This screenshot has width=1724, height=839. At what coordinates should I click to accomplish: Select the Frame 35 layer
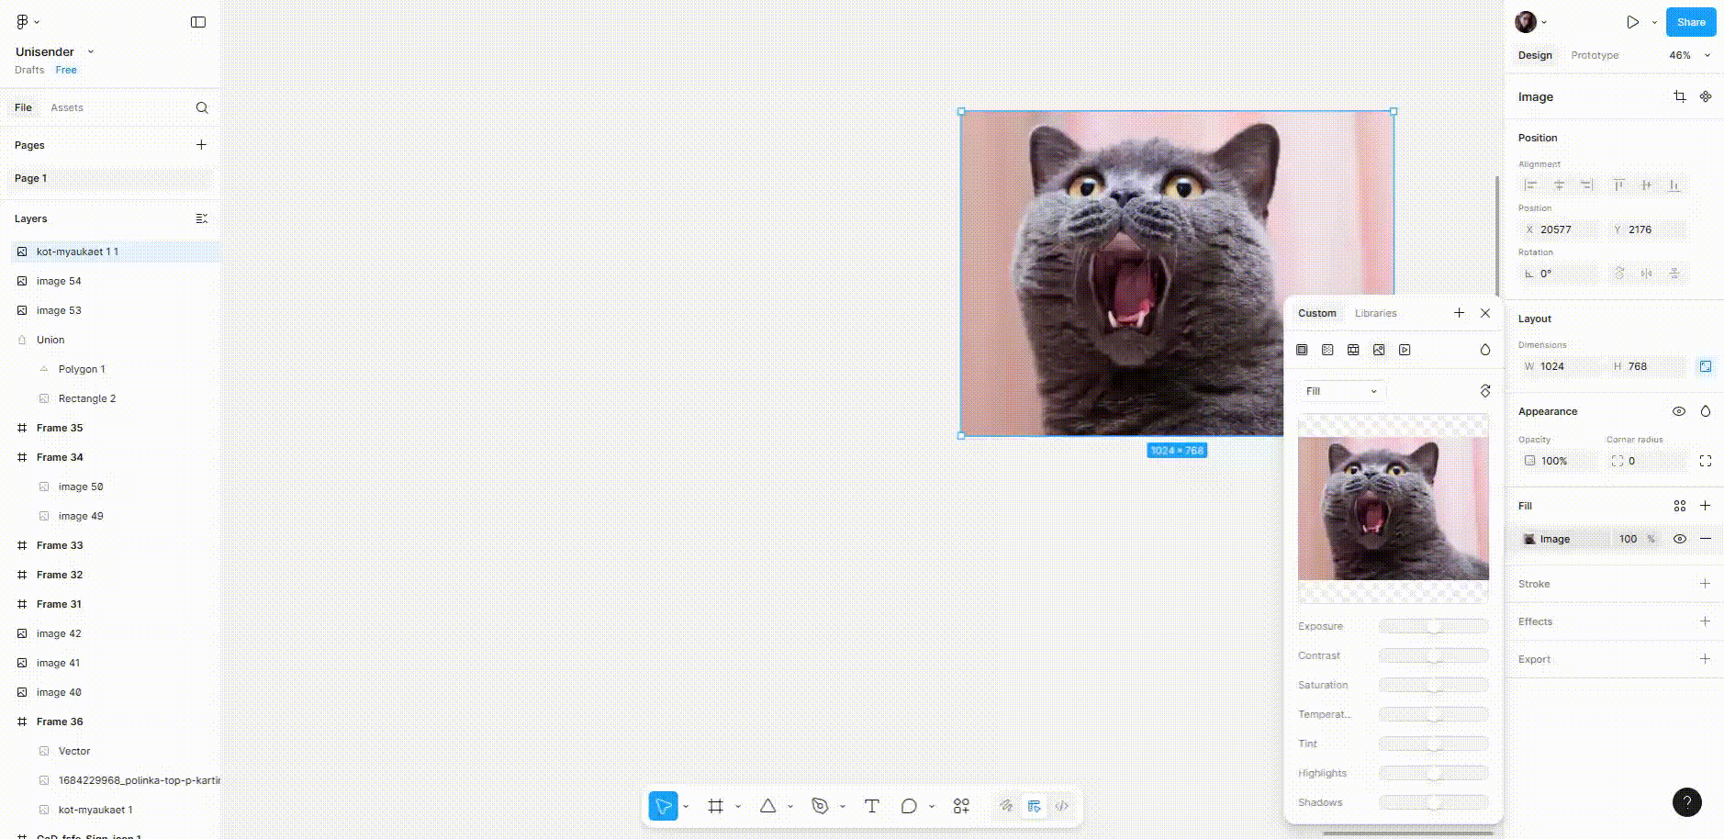pos(60,428)
